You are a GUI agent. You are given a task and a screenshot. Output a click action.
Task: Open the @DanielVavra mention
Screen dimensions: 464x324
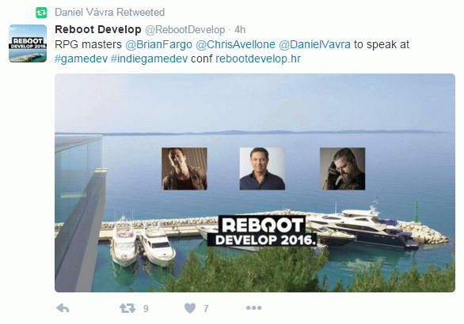pyautogui.click(x=314, y=44)
